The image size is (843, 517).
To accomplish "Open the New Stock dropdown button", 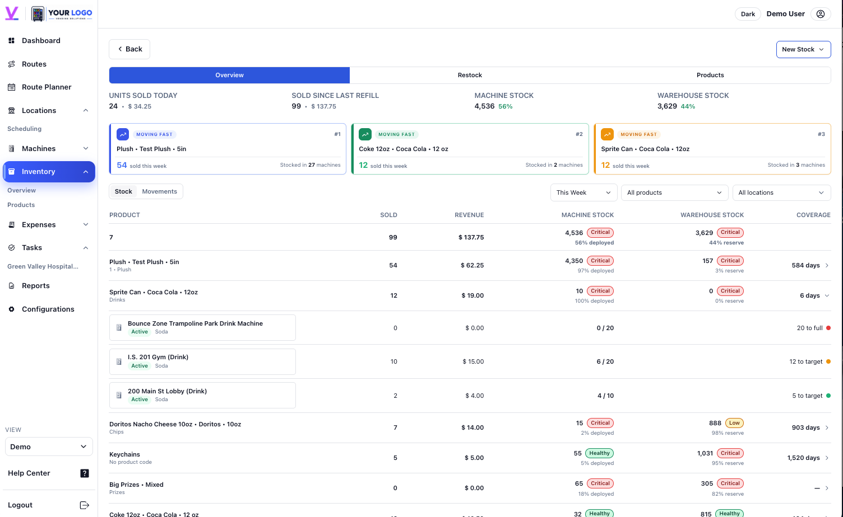I will click(x=803, y=49).
